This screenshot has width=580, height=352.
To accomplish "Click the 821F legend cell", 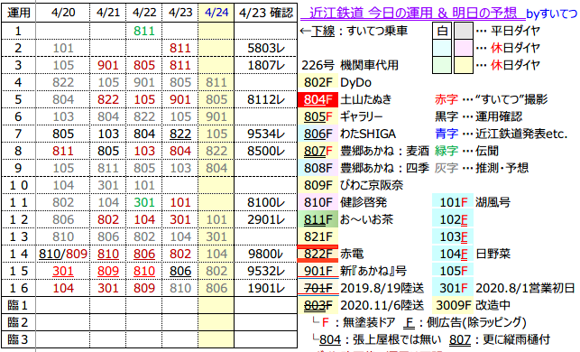I will click(318, 236).
